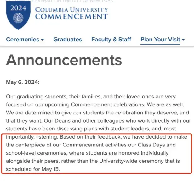Click the Columbia University title text
194x181 pixels.
(x=71, y=9)
